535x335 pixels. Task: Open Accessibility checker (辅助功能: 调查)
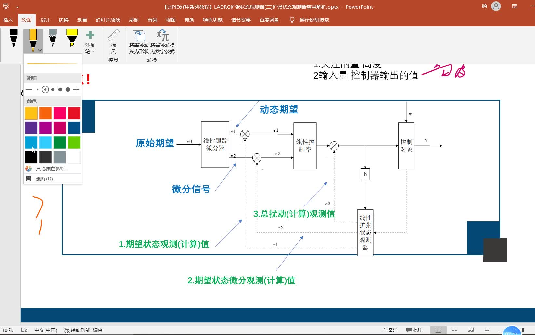point(83,330)
